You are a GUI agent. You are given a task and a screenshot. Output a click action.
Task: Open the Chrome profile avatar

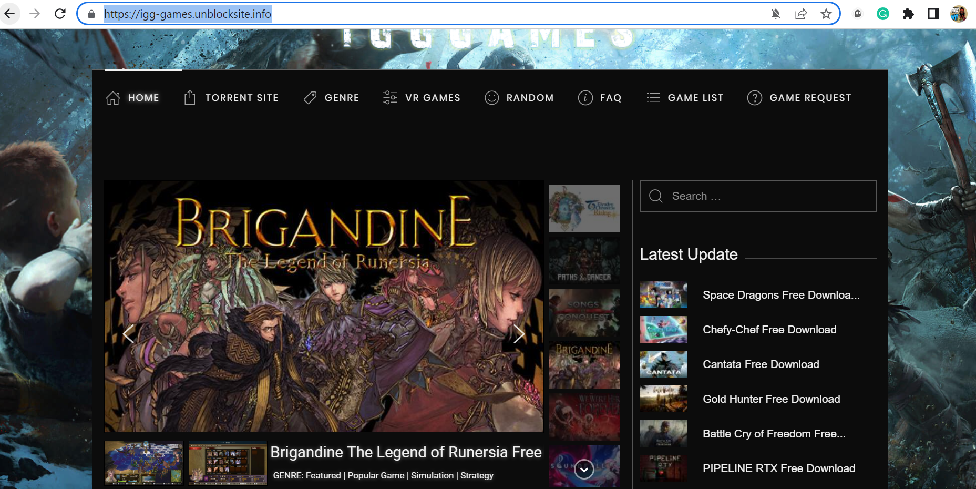[958, 14]
